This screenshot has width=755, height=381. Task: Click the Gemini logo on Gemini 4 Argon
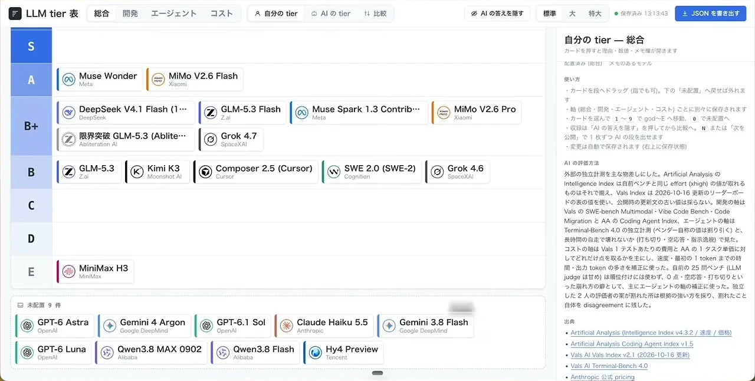110,326
